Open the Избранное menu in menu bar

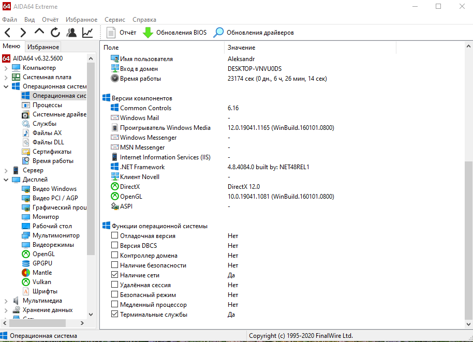pos(81,20)
